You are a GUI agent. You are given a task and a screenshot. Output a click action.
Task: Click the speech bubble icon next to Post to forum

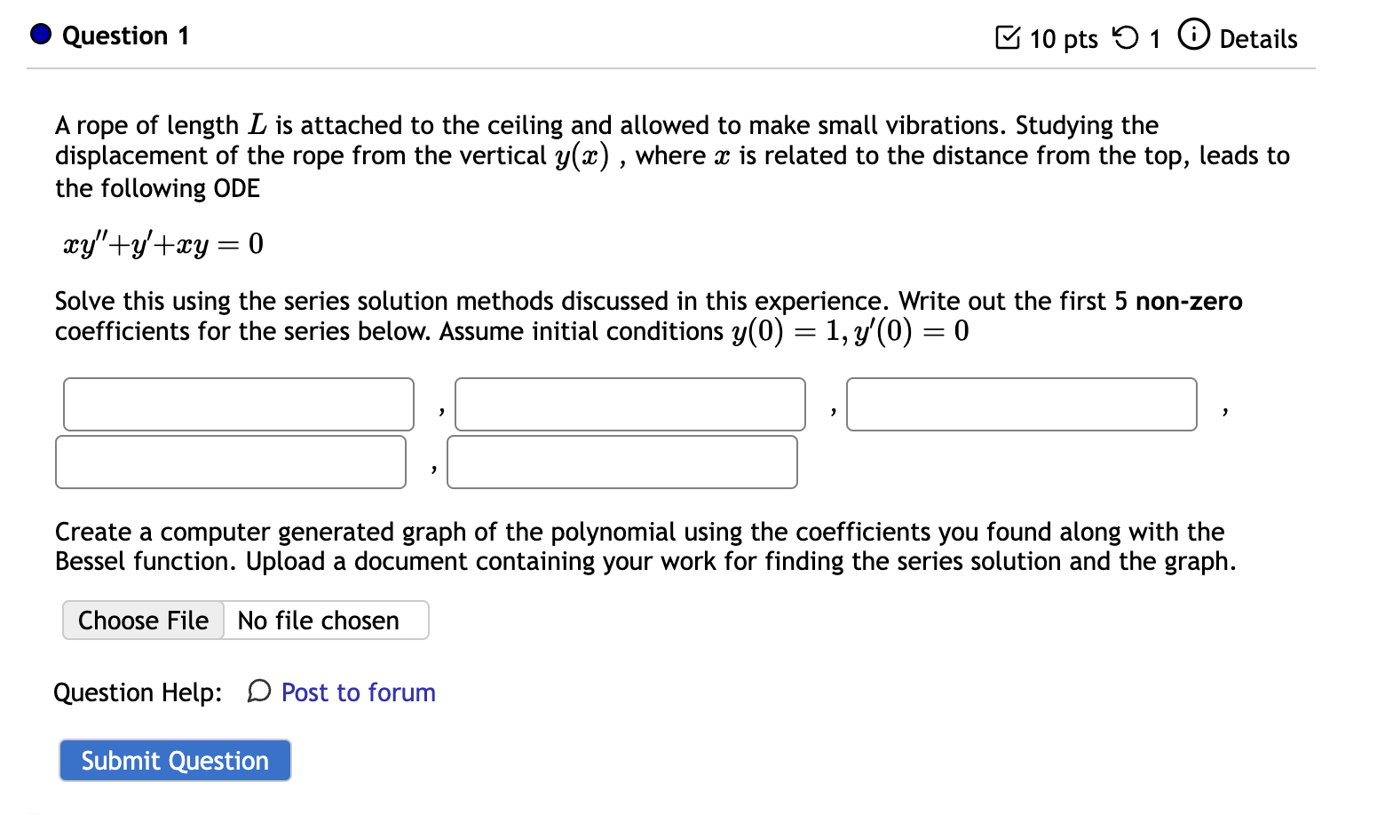257,692
